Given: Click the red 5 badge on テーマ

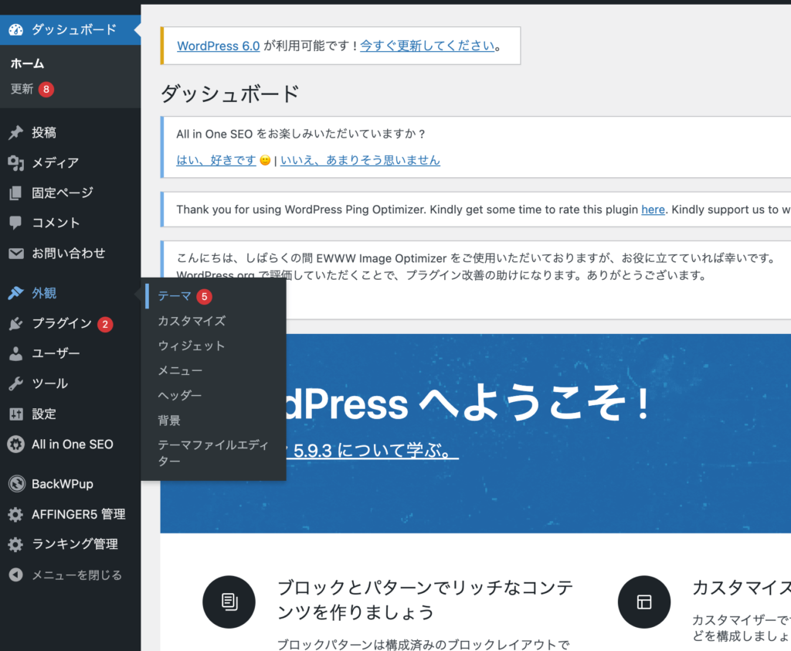Looking at the screenshot, I should click(x=204, y=296).
